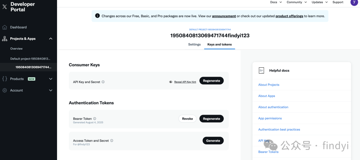Click the X logo in the sidebar
This screenshot has height=160, width=360.
pos(5,7)
